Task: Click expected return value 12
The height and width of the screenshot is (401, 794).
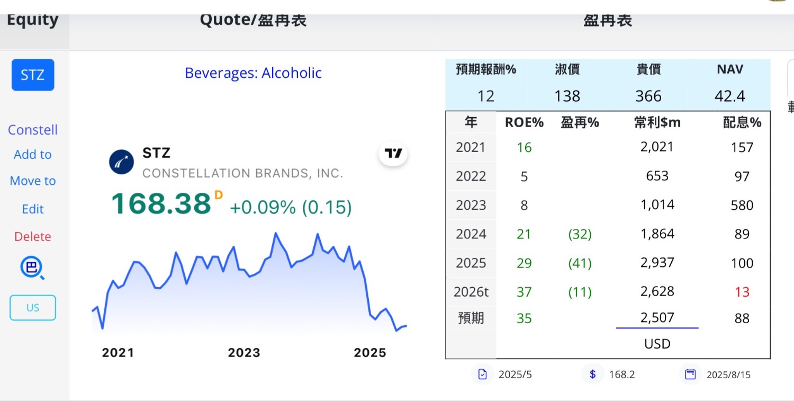Action: click(486, 96)
